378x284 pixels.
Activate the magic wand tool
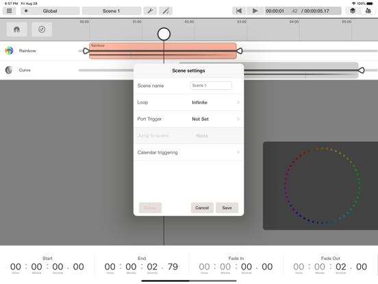pos(166,11)
